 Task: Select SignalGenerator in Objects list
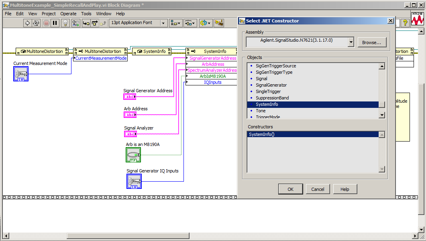pos(271,85)
